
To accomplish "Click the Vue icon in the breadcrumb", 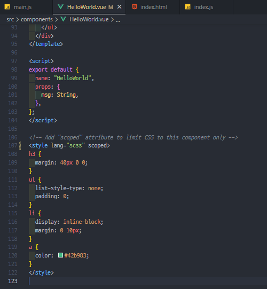I will click(x=63, y=19).
